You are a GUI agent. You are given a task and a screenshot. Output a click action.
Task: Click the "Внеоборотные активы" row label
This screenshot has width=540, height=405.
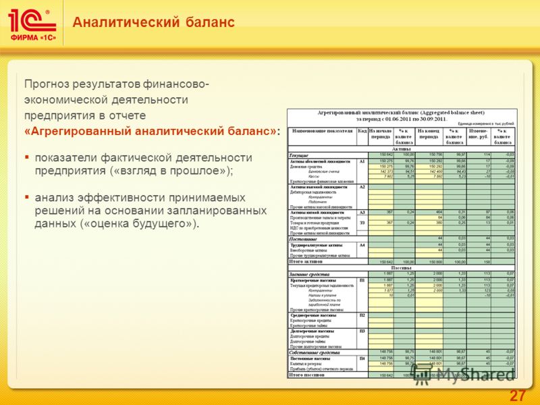click(x=308, y=250)
